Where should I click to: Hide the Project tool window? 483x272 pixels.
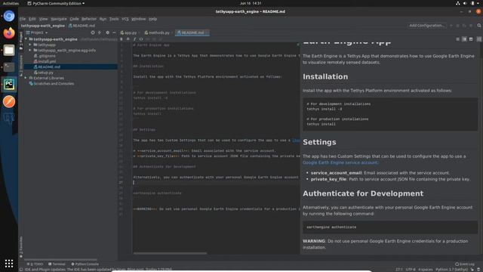coord(114,32)
